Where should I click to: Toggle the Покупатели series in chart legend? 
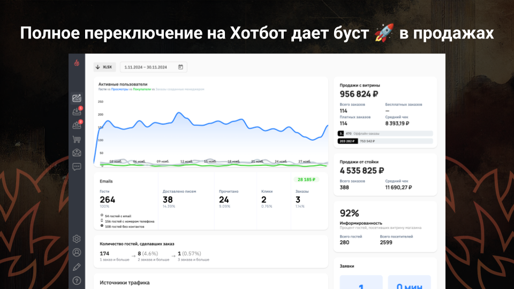click(141, 89)
